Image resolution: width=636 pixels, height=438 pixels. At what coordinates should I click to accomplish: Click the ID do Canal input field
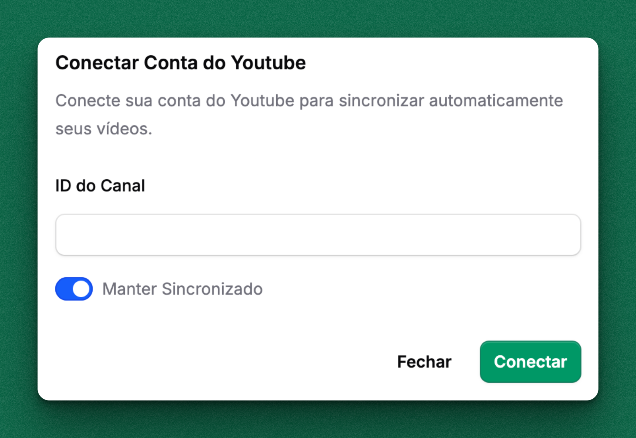tap(318, 235)
